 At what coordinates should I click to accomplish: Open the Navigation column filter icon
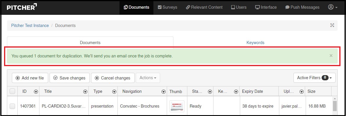(x=163, y=92)
